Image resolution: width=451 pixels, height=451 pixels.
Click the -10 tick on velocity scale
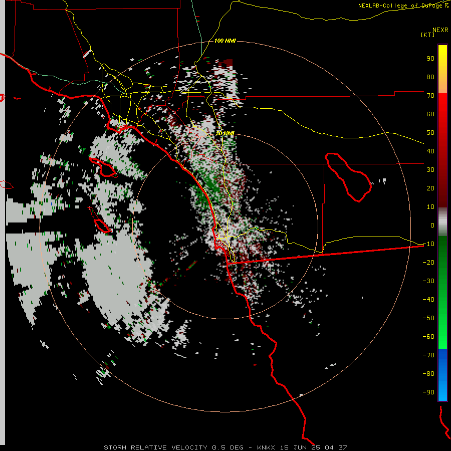tap(428, 244)
